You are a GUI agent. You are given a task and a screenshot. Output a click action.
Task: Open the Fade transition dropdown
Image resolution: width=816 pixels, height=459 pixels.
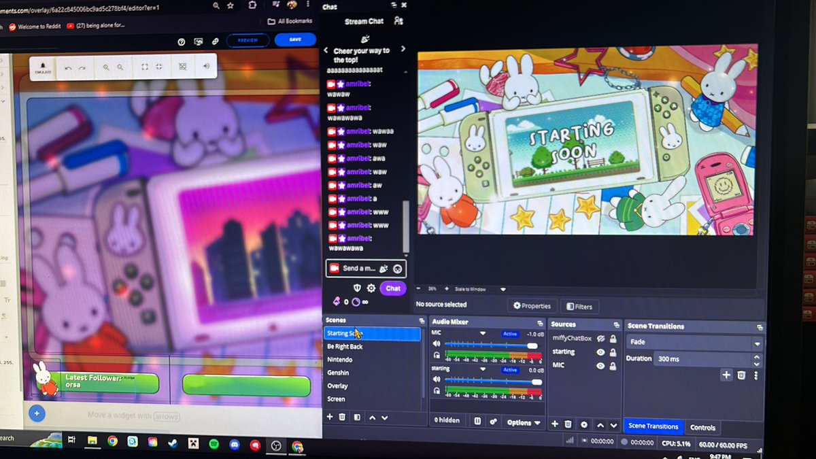[x=693, y=343]
